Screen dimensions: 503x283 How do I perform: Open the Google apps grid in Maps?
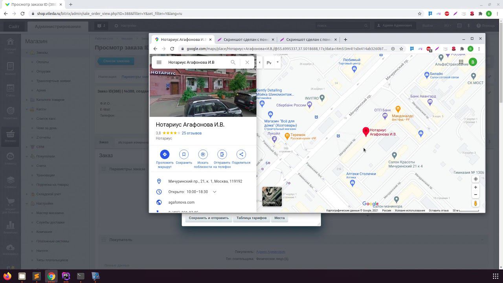point(461,62)
